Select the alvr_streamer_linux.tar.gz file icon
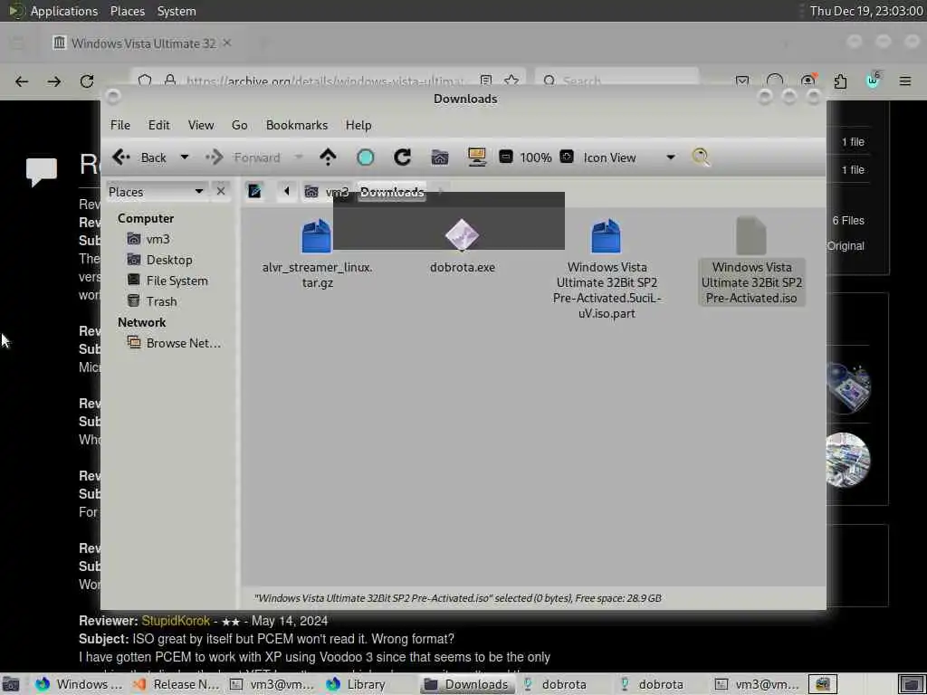 tap(317, 236)
